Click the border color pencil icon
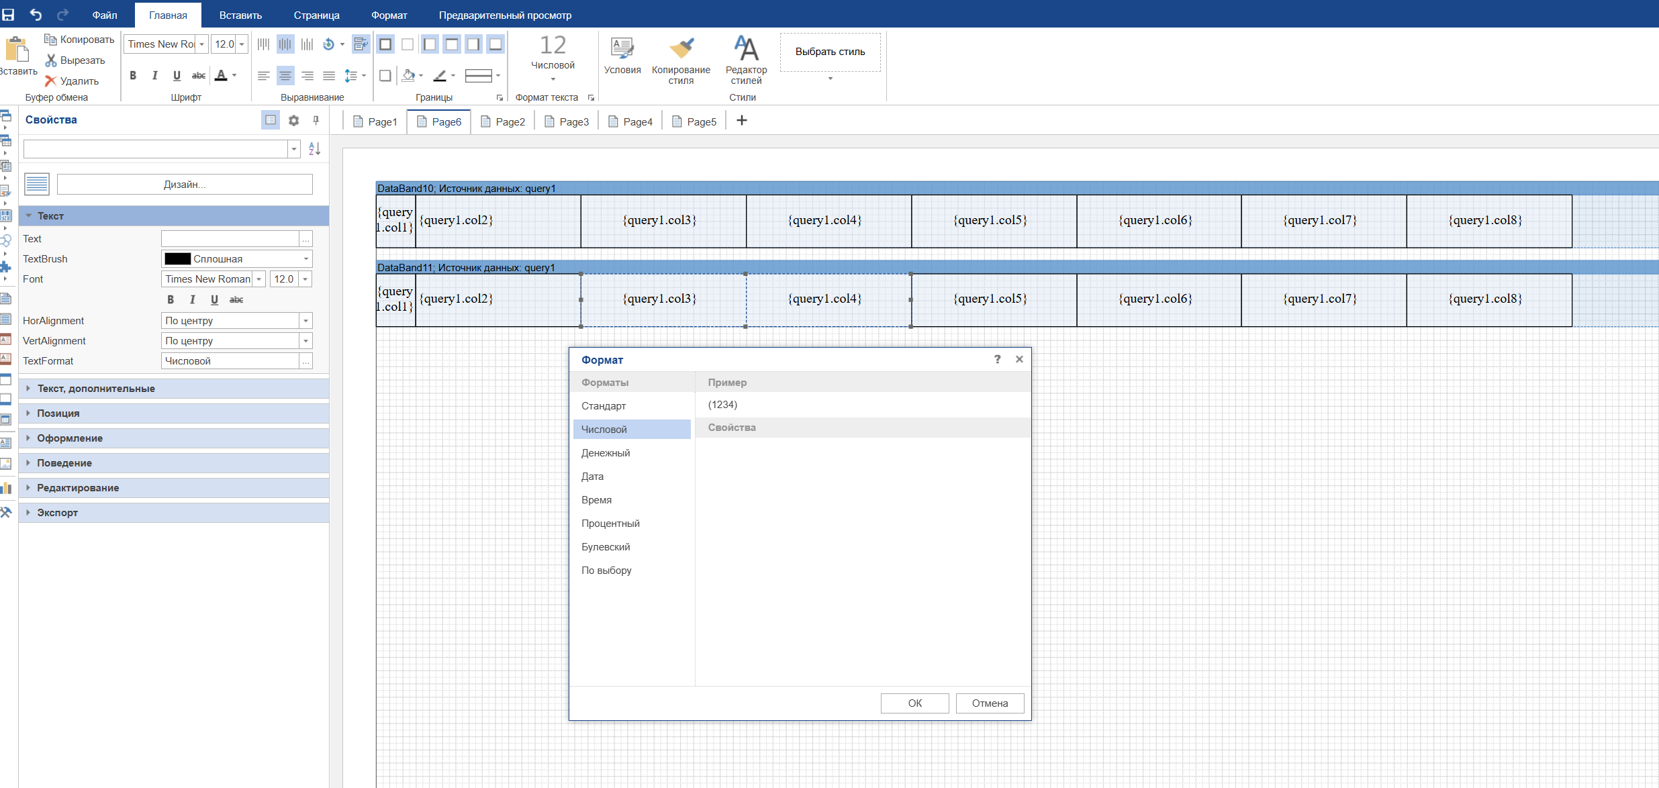Viewport: 1659px width, 788px height. [440, 75]
